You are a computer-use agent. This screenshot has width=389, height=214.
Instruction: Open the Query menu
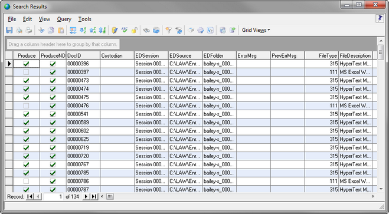click(64, 19)
